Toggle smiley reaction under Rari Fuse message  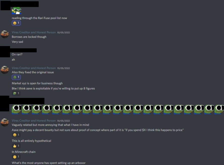[16, 23]
